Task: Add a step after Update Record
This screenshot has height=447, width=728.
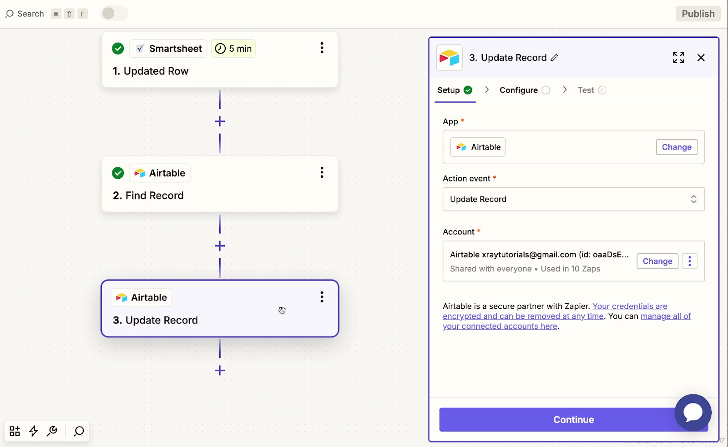Action: point(220,371)
